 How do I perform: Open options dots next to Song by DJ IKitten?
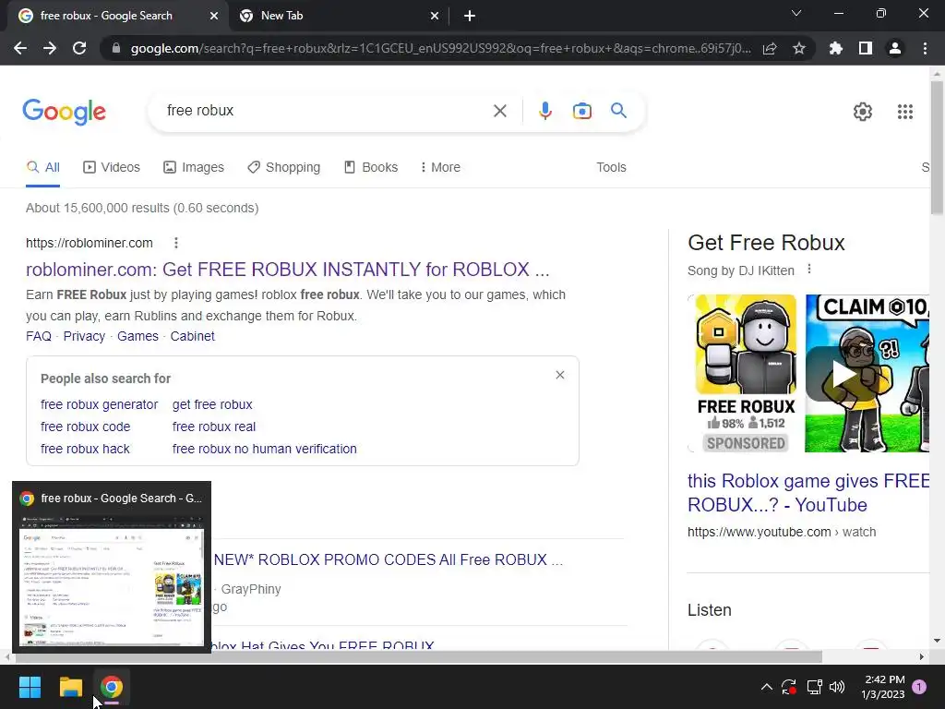point(809,270)
